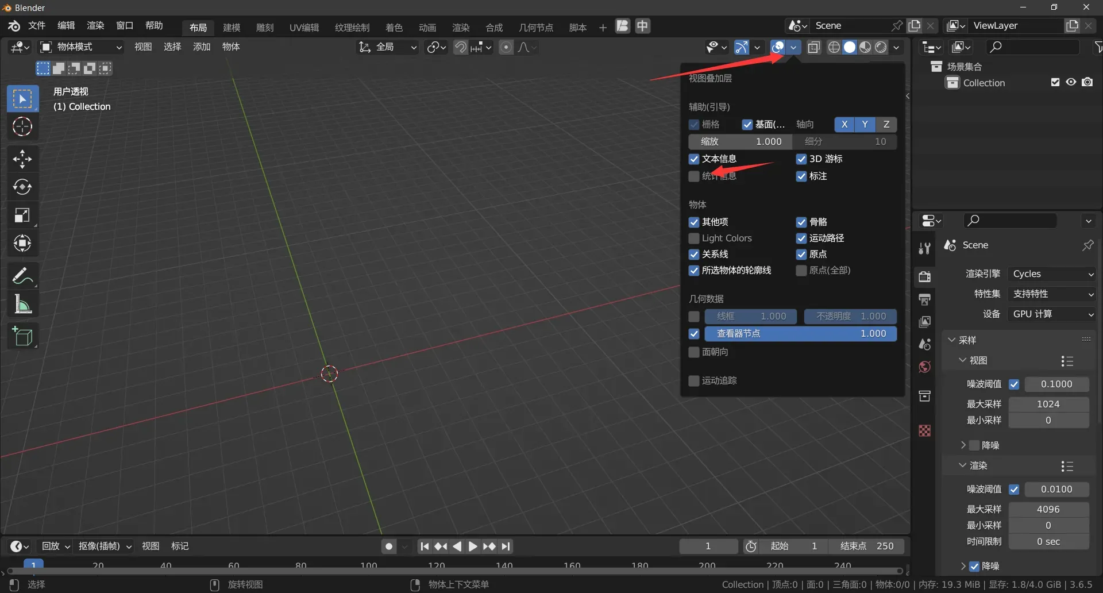Toggle the 标注 annotations checkbox
The image size is (1103, 593).
coord(801,176)
